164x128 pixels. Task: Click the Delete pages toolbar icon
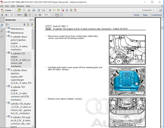pos(63,10)
